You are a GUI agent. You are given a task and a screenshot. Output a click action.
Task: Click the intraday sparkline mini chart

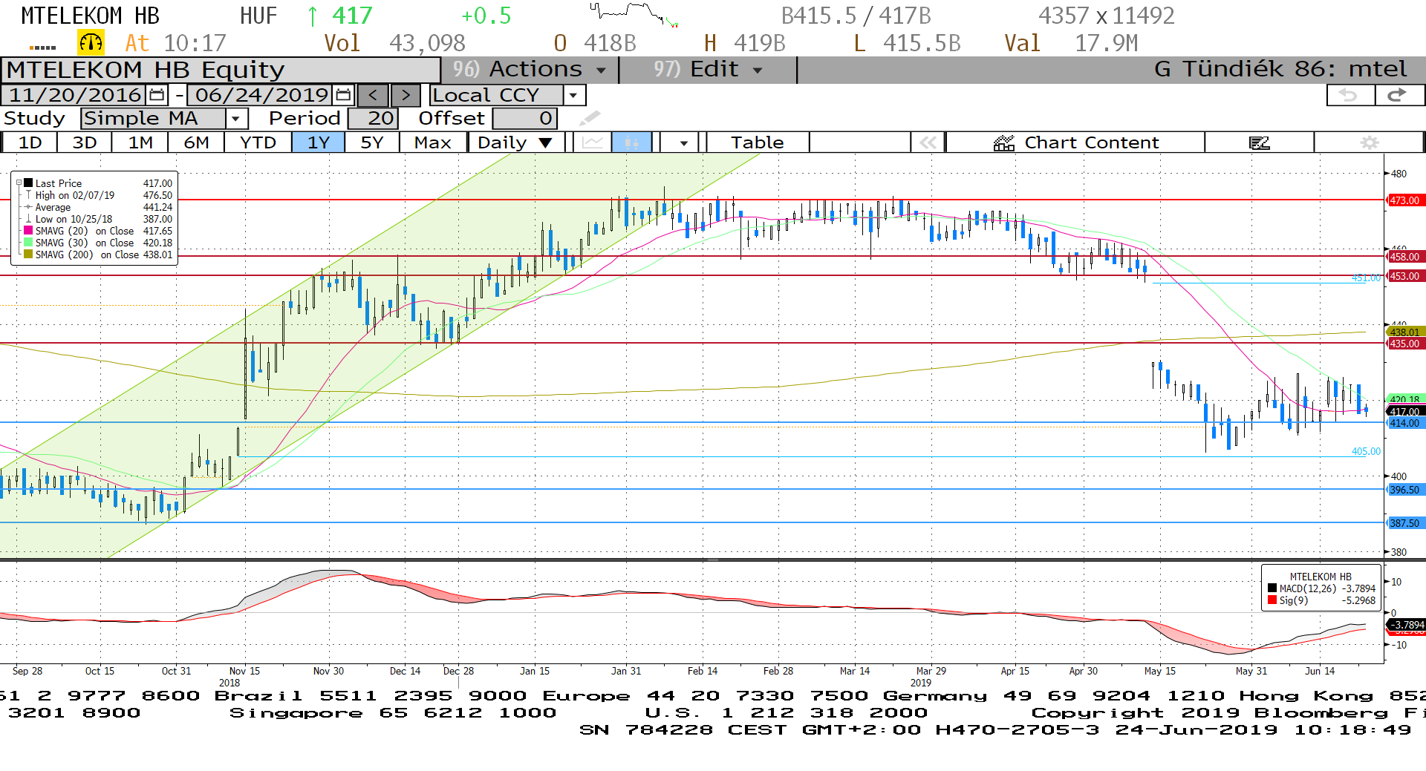pyautogui.click(x=635, y=15)
